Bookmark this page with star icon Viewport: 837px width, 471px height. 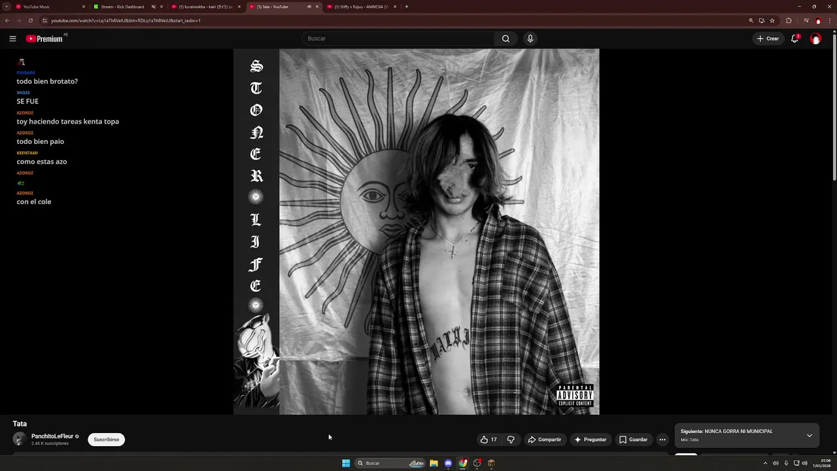coord(772,20)
